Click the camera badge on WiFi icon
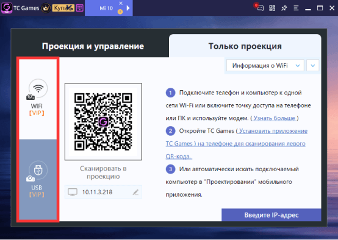The image size is (338, 240). tap(31, 97)
